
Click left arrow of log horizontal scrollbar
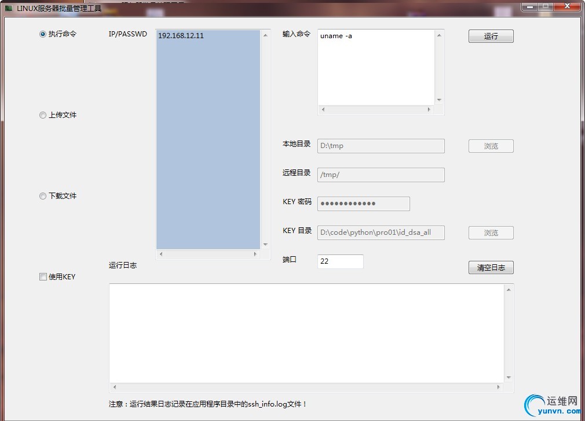point(115,387)
